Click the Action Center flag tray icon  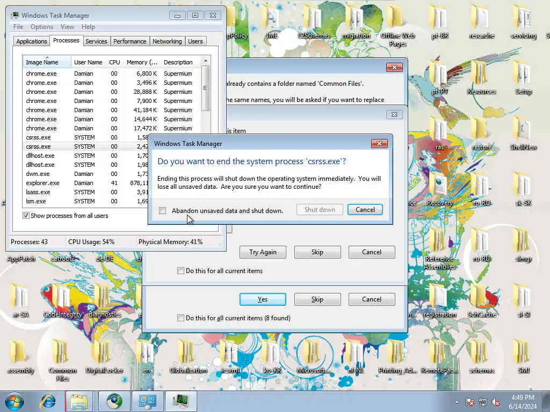click(469, 402)
